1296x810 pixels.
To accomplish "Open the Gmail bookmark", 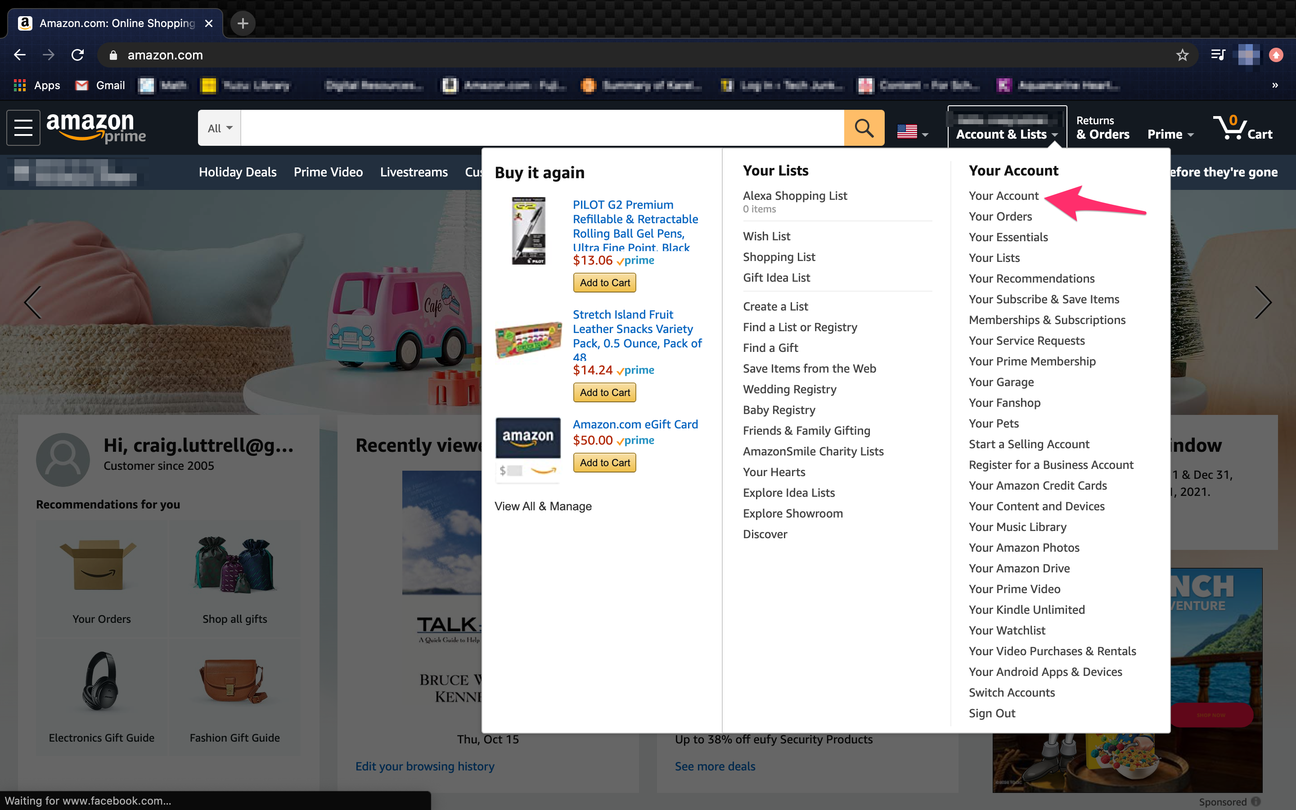I will (100, 85).
